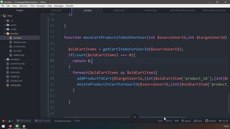Switch to the includes.php tab
The image size is (230, 129).
coord(151,10)
